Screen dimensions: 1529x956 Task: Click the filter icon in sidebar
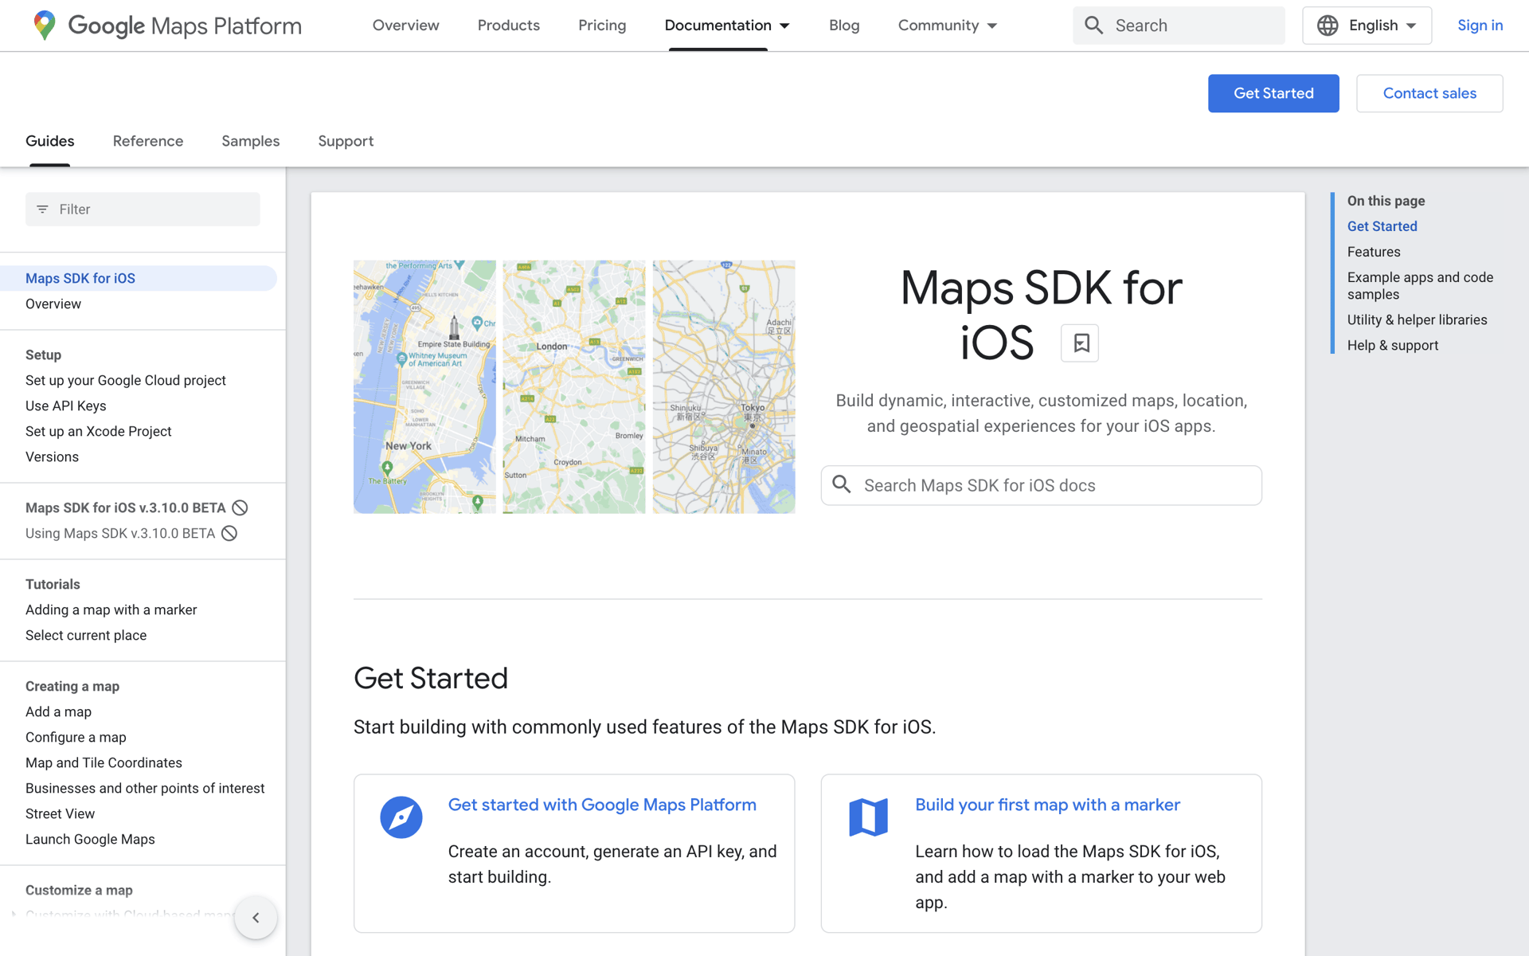(x=42, y=210)
